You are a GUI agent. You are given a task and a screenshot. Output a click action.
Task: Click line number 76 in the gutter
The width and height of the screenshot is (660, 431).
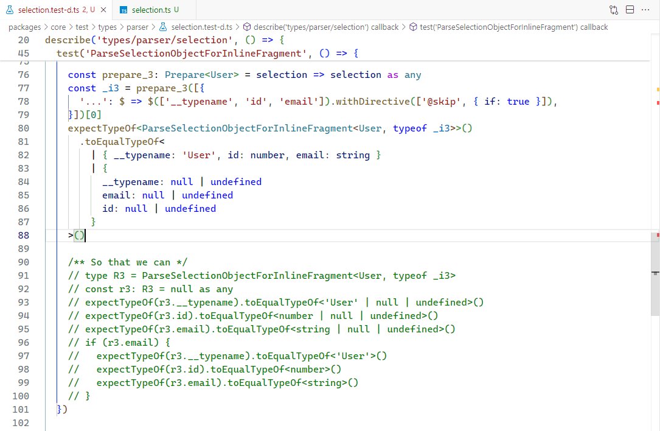tap(24, 74)
